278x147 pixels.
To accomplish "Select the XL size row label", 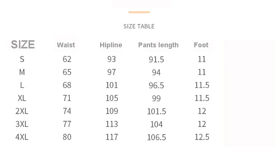I will 22,98.
